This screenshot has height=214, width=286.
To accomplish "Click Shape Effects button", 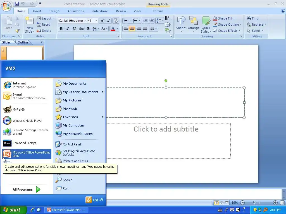I will click(226, 31).
